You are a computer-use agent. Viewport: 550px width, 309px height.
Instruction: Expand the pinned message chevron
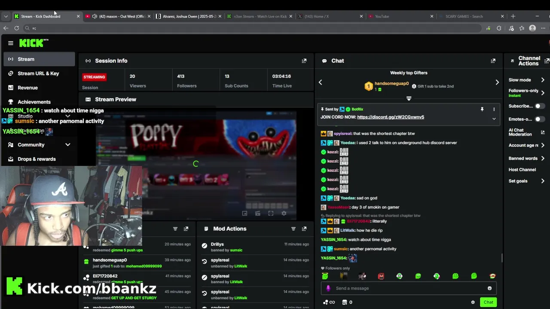point(494,119)
